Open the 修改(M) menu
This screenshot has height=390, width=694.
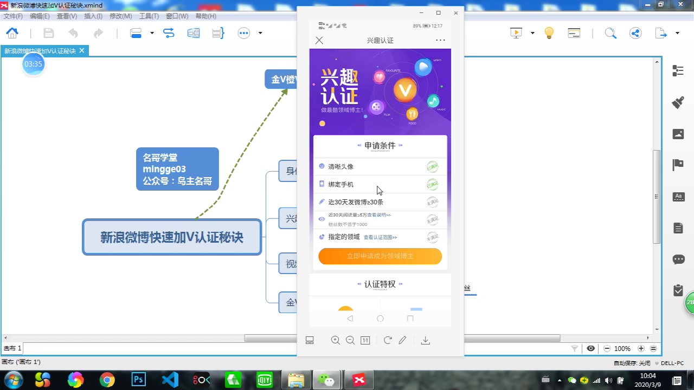[x=120, y=16]
